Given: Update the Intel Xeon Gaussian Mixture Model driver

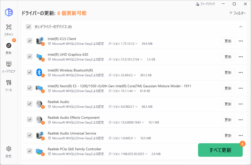Looking at the screenshot, I should click(x=228, y=88).
